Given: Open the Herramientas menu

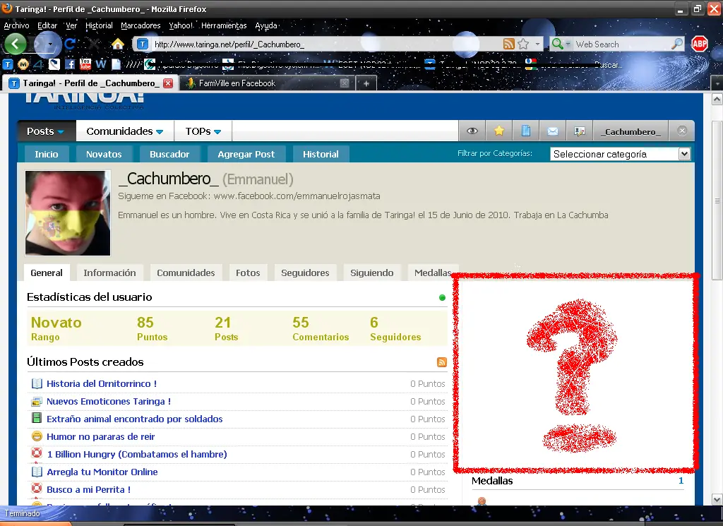Looking at the screenshot, I should point(224,26).
